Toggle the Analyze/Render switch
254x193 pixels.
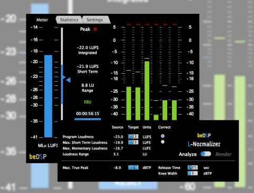[x=206, y=154]
